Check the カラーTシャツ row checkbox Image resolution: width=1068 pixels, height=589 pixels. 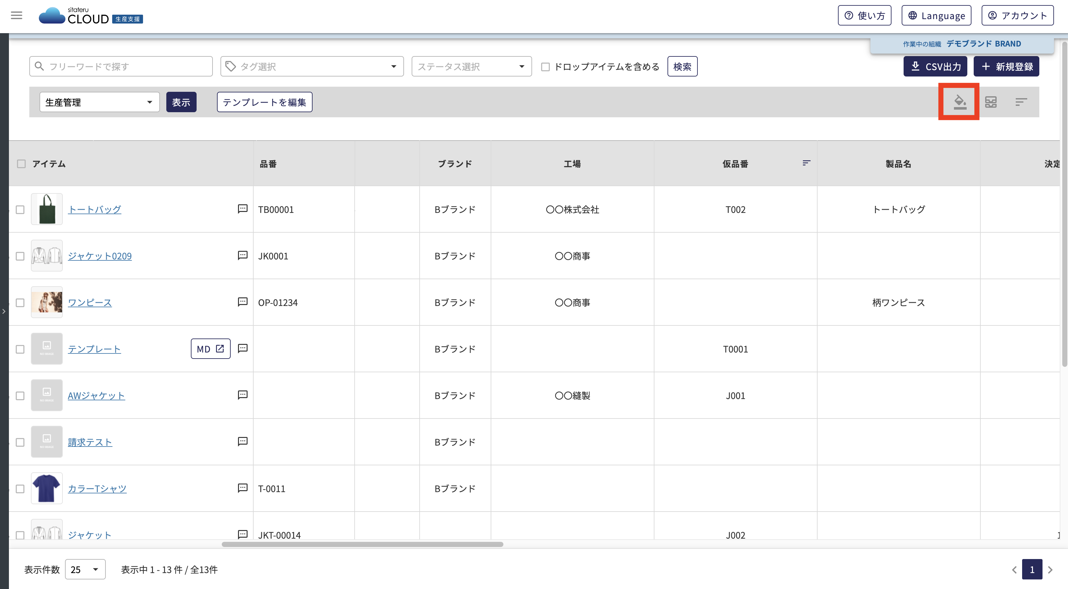tap(20, 489)
